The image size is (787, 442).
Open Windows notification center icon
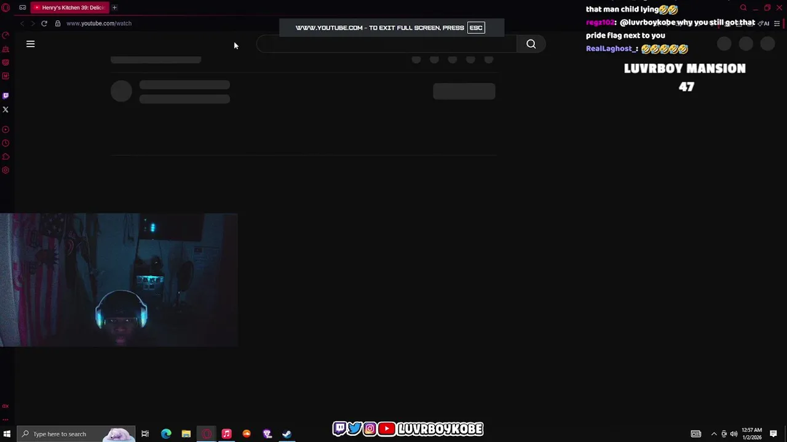click(773, 434)
